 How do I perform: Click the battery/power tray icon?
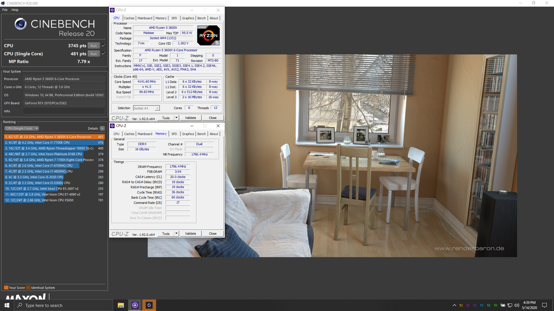503,305
